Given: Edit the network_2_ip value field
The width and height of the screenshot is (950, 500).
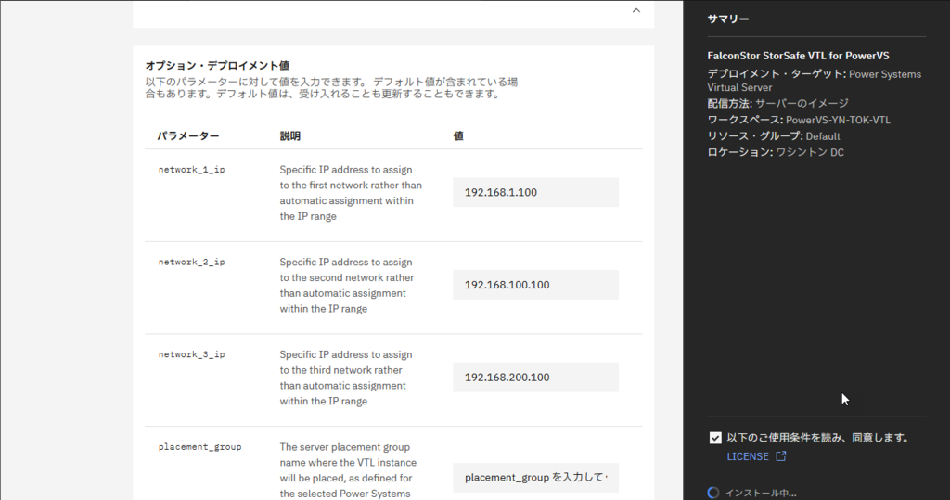Looking at the screenshot, I should pyautogui.click(x=535, y=285).
